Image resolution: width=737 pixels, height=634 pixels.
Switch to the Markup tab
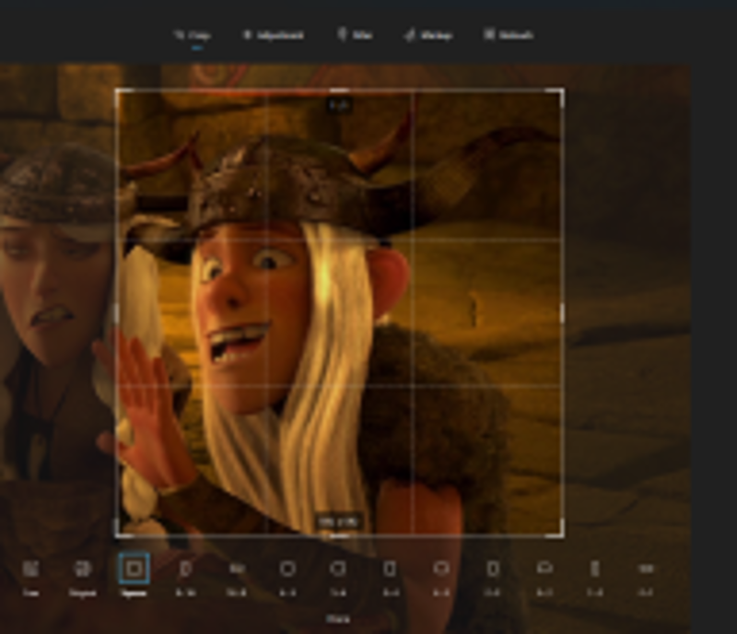tap(428, 35)
